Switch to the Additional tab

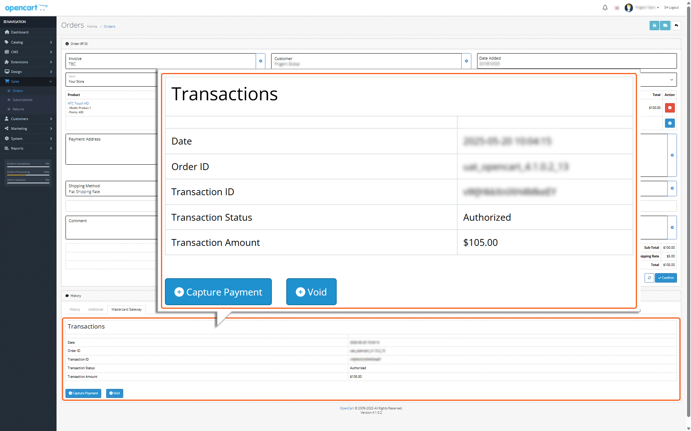95,310
